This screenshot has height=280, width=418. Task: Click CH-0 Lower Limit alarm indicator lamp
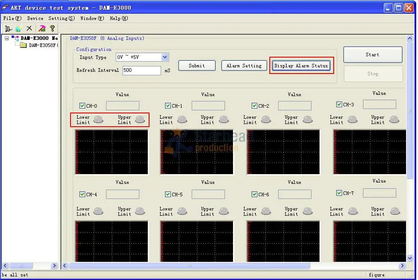(x=99, y=119)
